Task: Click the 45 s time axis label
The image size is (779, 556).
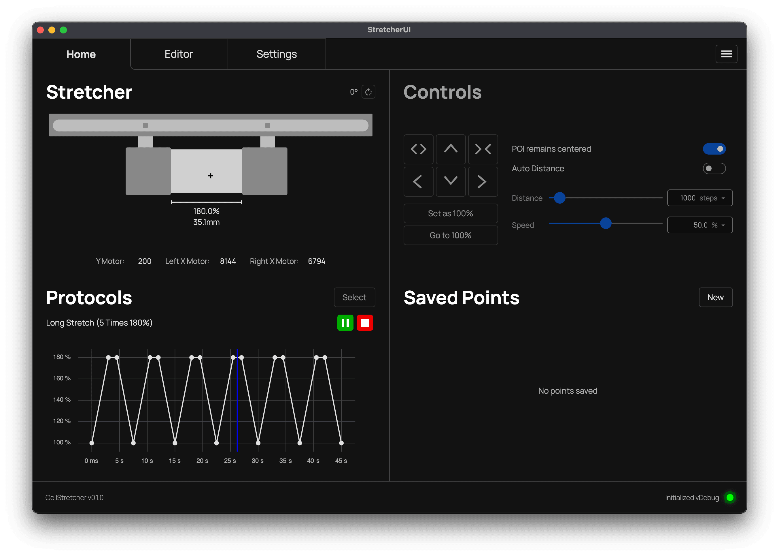Action: tap(341, 461)
